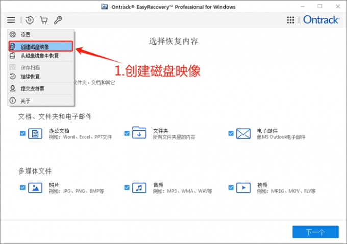Select 关于 in the menu
The image size is (347, 244).
pyautogui.click(x=41, y=101)
